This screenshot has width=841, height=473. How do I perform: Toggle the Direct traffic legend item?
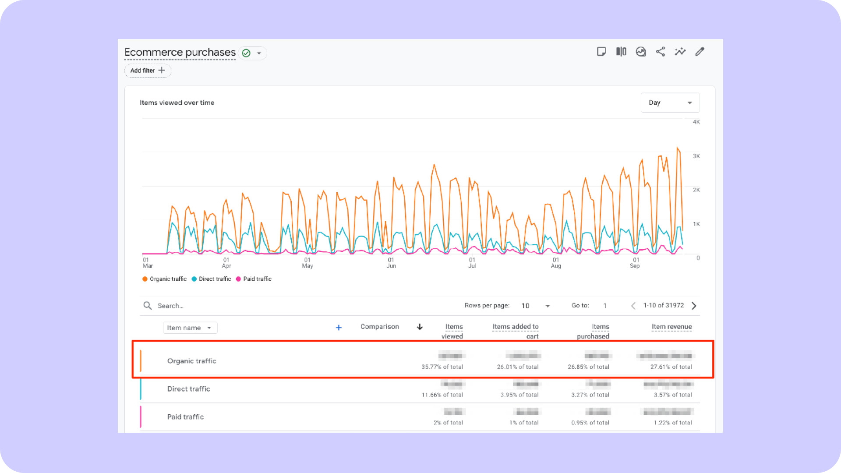point(212,279)
